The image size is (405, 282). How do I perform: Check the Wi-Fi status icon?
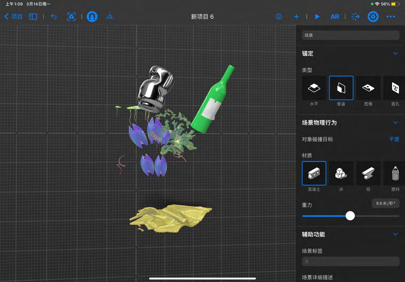(377, 4)
